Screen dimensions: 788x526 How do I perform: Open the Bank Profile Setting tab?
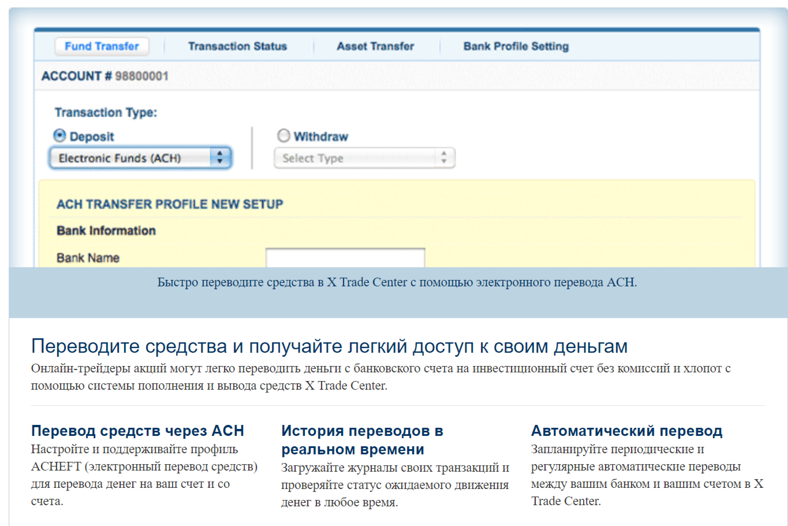516,46
